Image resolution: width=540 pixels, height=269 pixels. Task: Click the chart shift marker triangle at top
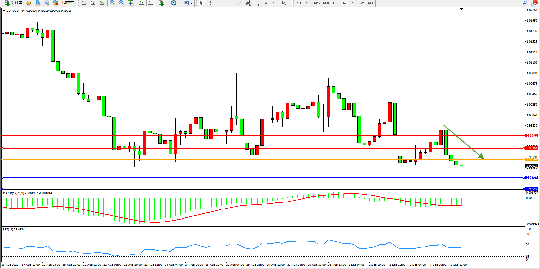[x=461, y=9]
